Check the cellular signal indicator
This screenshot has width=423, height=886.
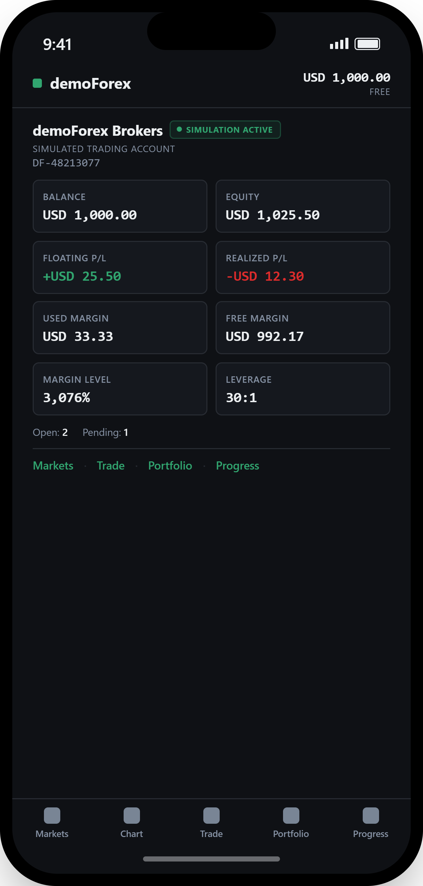coord(339,44)
